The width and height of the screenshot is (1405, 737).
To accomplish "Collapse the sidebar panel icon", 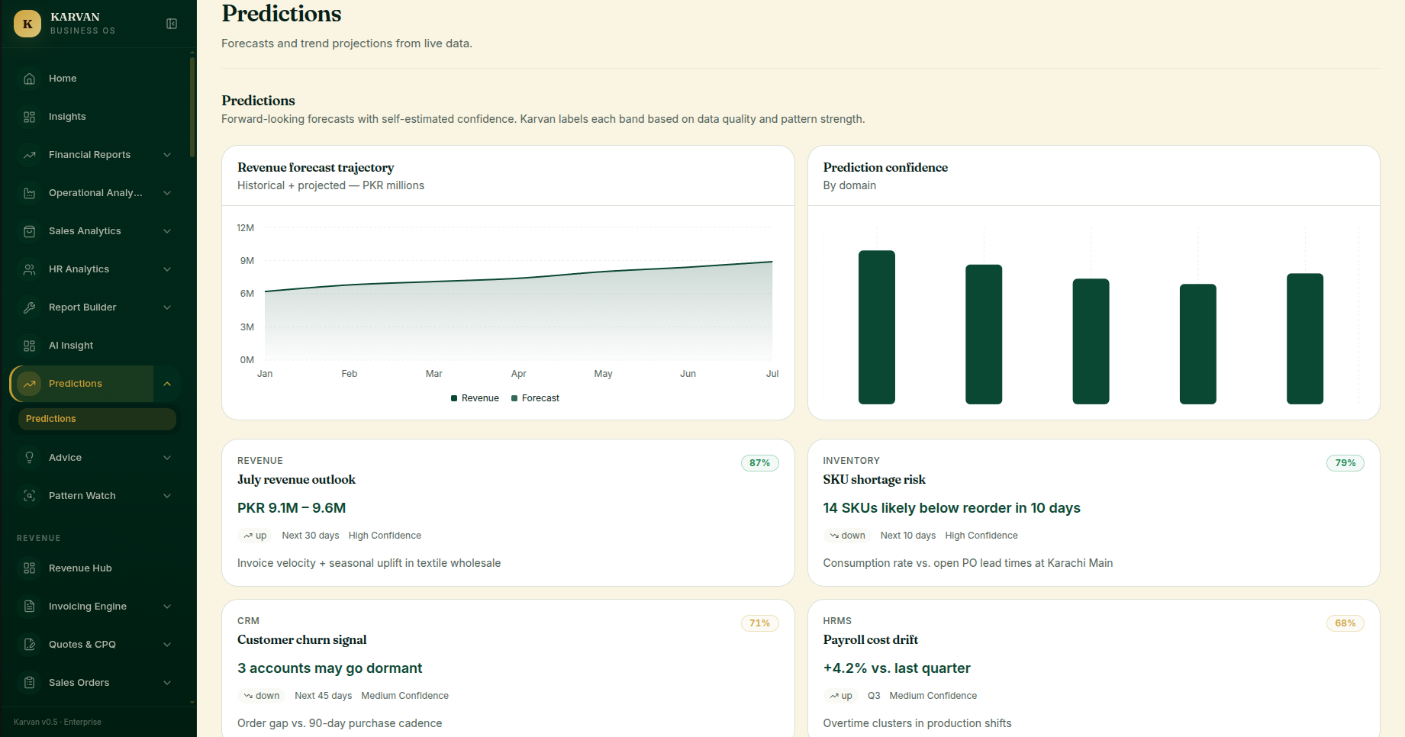I will (172, 24).
